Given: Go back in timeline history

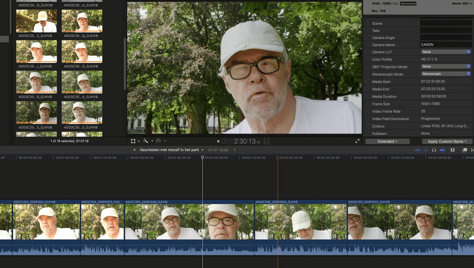Looking at the screenshot, I should (134, 150).
